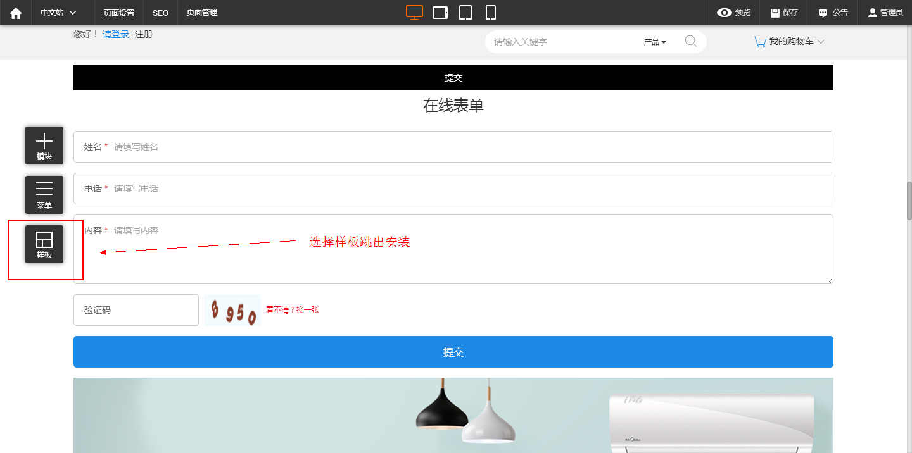Screen dimensions: 912x453
Task: Open the 模块 module panel
Action: [x=44, y=146]
